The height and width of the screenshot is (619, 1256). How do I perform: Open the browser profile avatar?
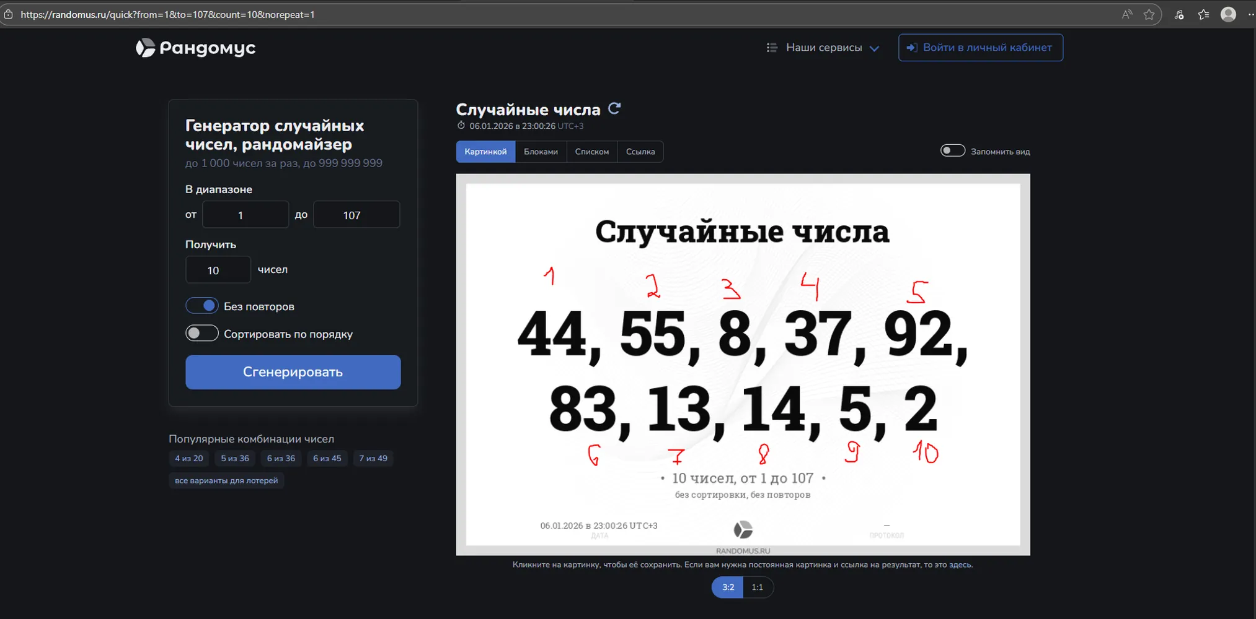[1228, 14]
